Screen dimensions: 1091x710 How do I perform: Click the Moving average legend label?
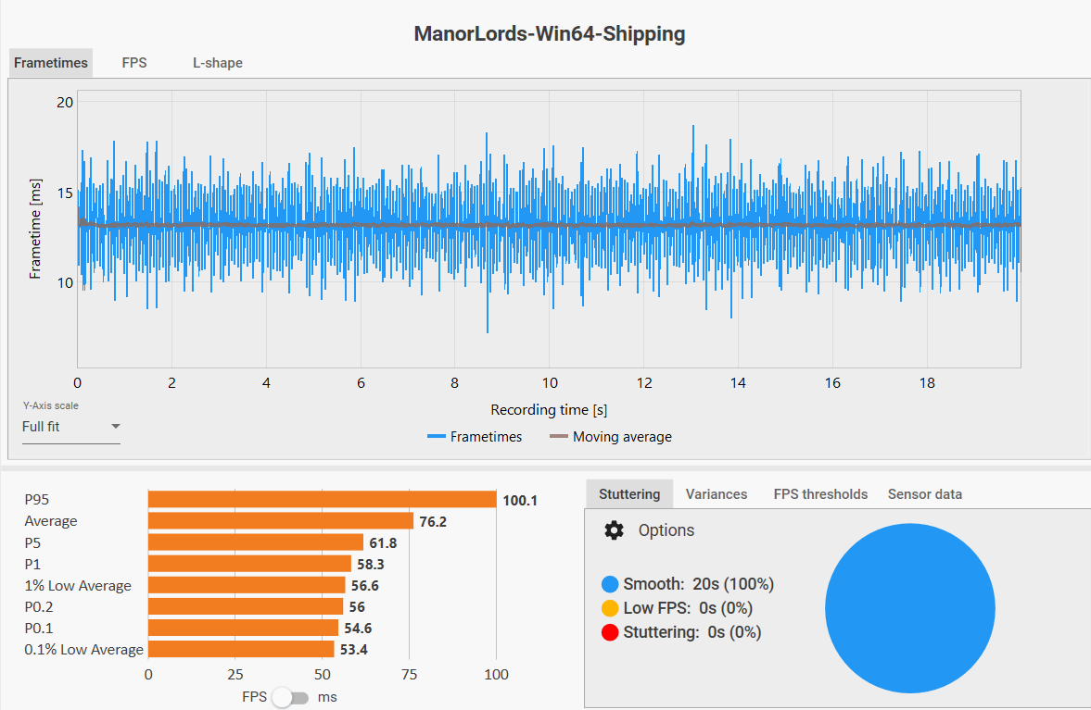click(622, 436)
